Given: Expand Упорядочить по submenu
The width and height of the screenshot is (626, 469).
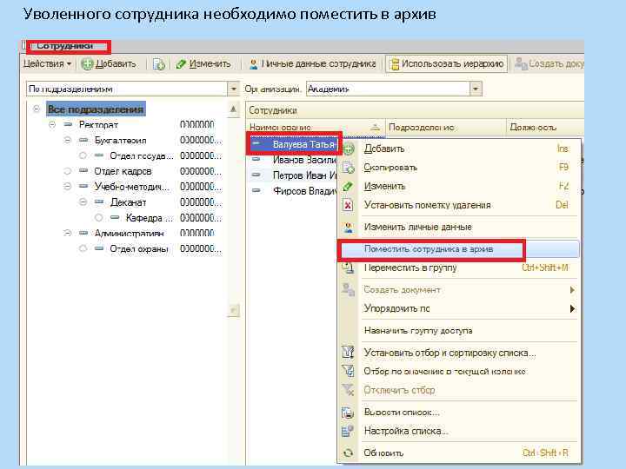Looking at the screenshot, I should pos(459,308).
